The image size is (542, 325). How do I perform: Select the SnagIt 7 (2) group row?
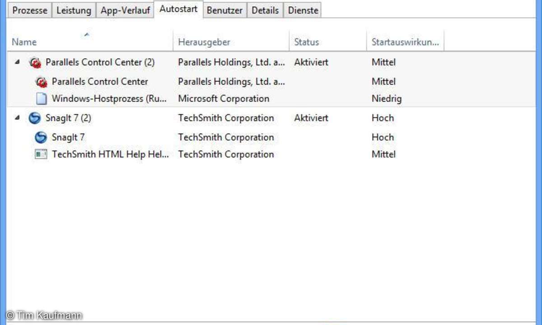(271, 118)
